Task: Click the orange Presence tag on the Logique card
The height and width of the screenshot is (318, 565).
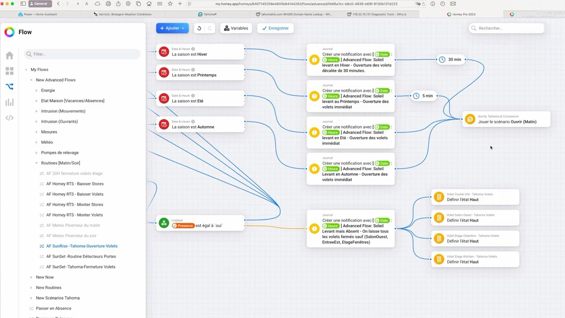Action: pos(183,226)
